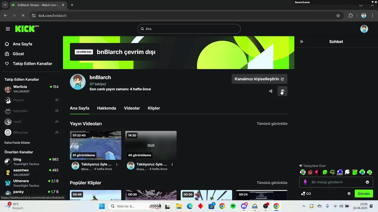378x212 pixels.
Task: Open the emoji picker in chat box
Action: click(x=367, y=182)
